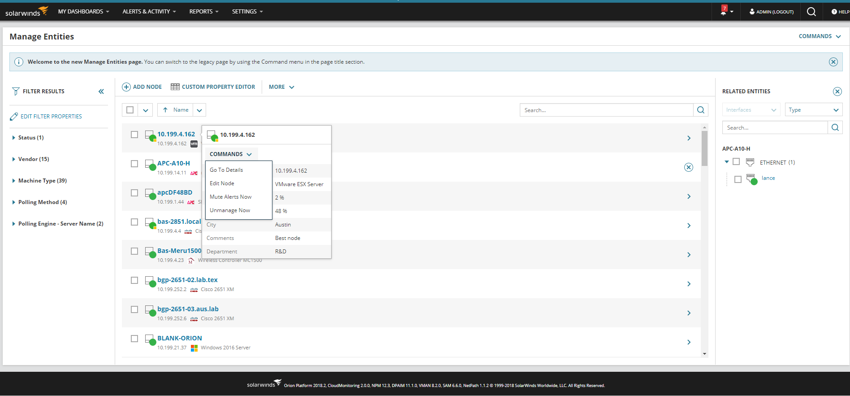Click the lance interface status icon

pyautogui.click(x=751, y=179)
